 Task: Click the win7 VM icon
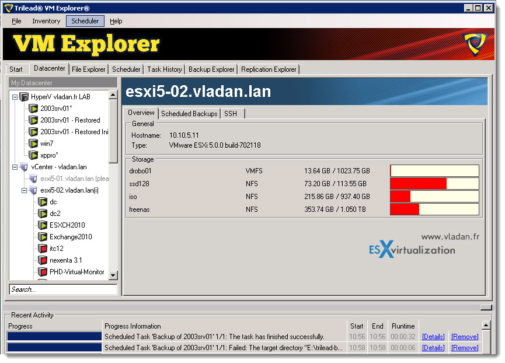pos(33,144)
